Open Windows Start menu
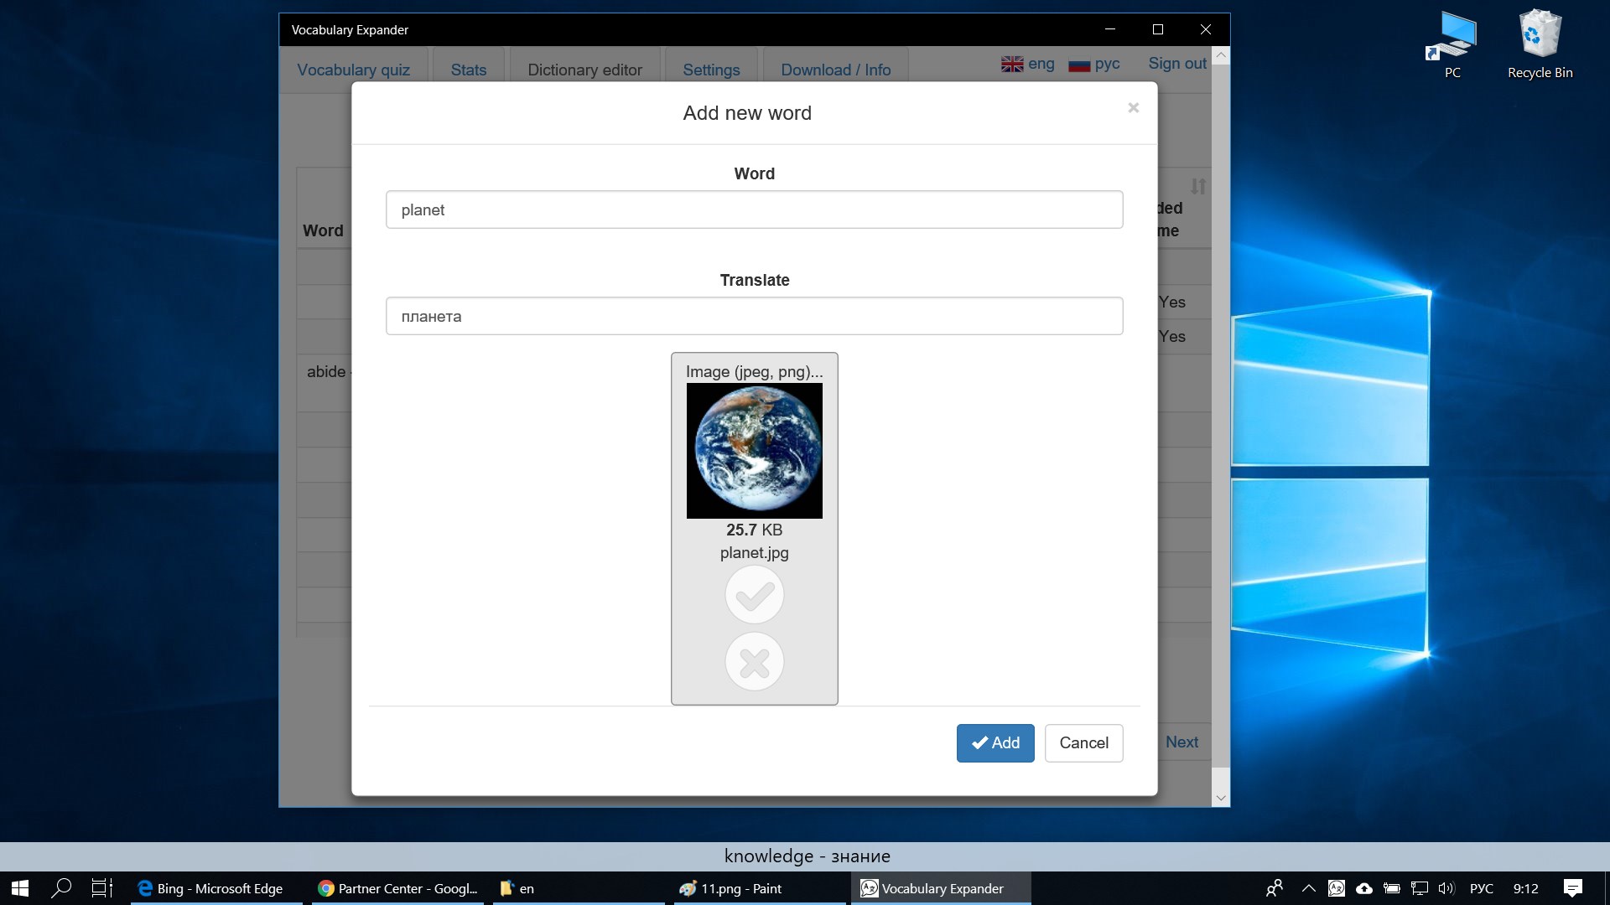This screenshot has width=1610, height=905. [x=20, y=888]
